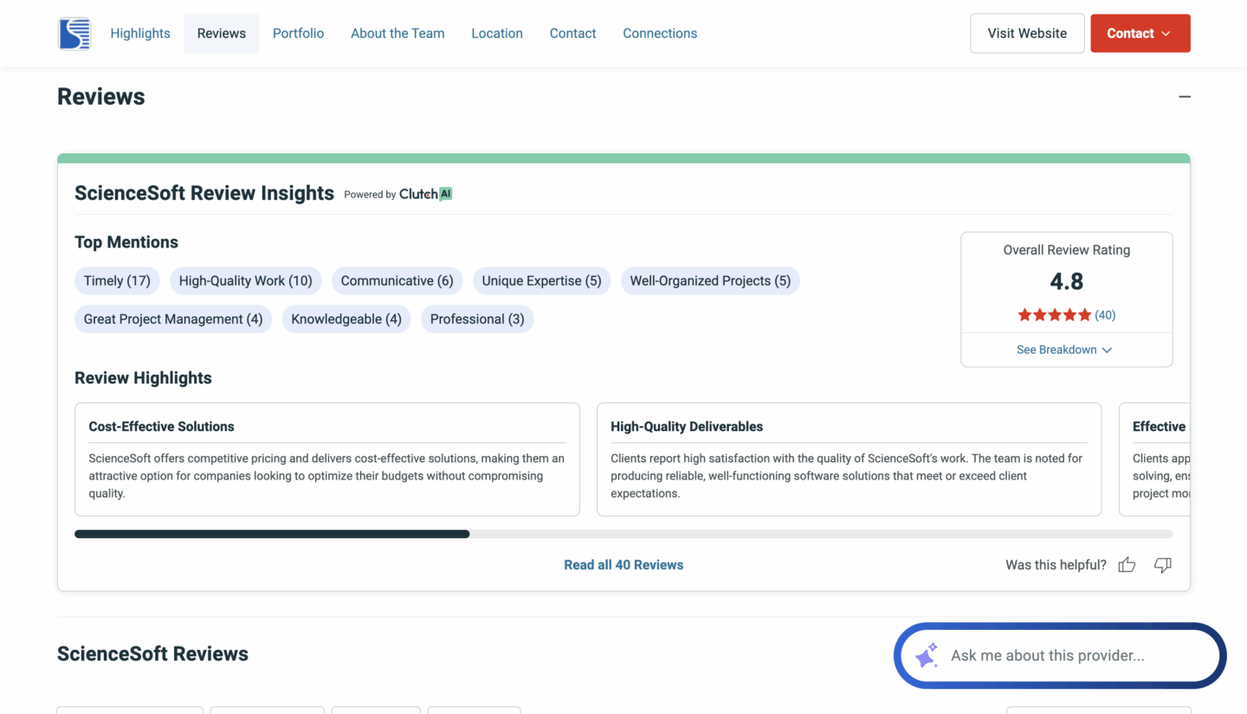Click the ScienceSoft Reviews heading
Screen dimensions: 1247x714
click(x=152, y=653)
